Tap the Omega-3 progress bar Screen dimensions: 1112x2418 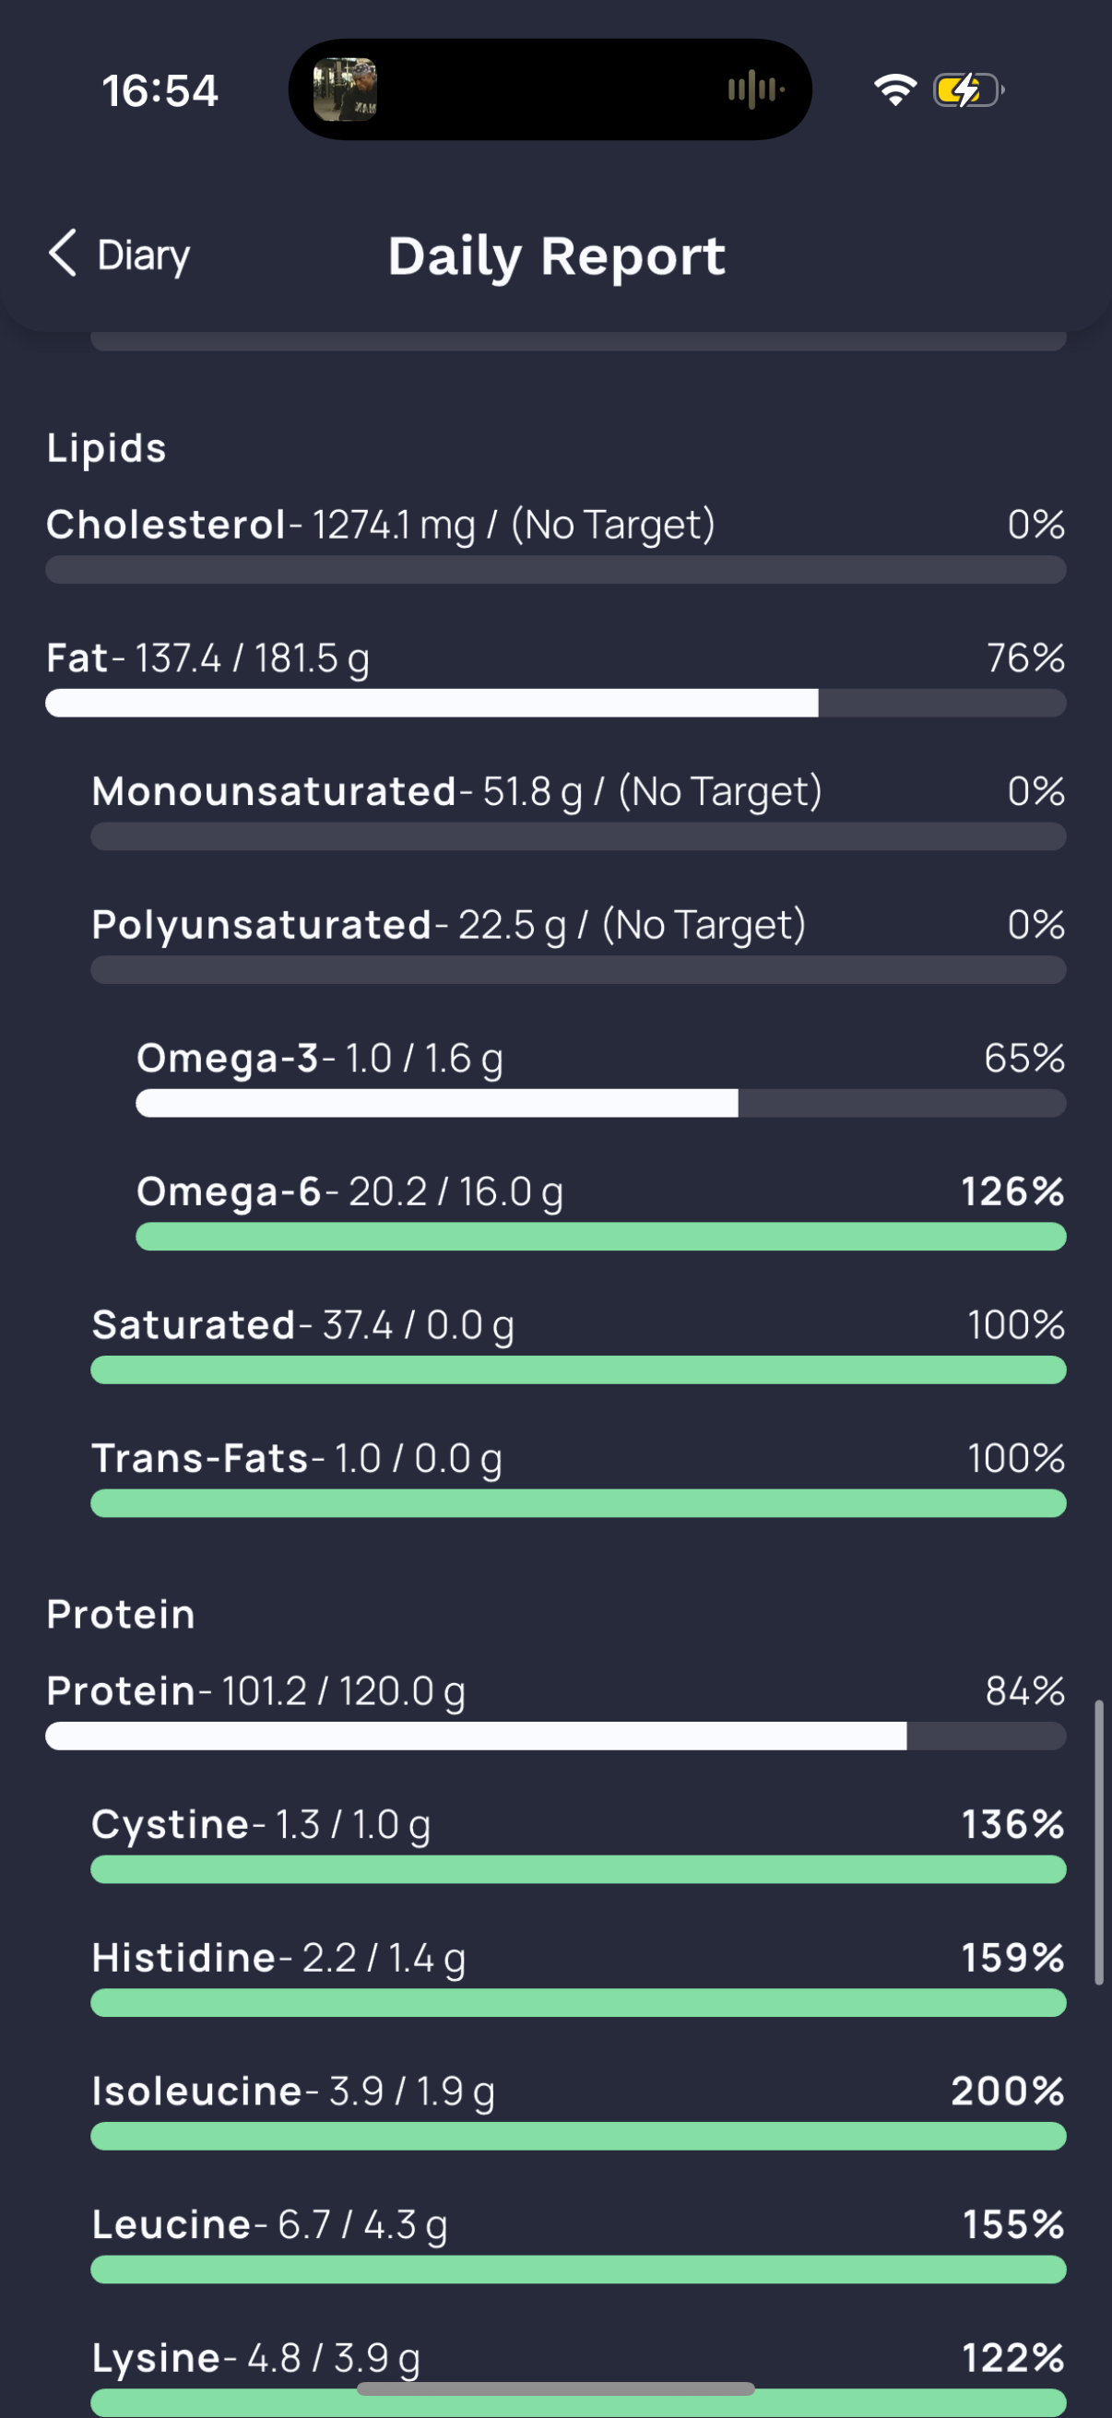point(600,1103)
